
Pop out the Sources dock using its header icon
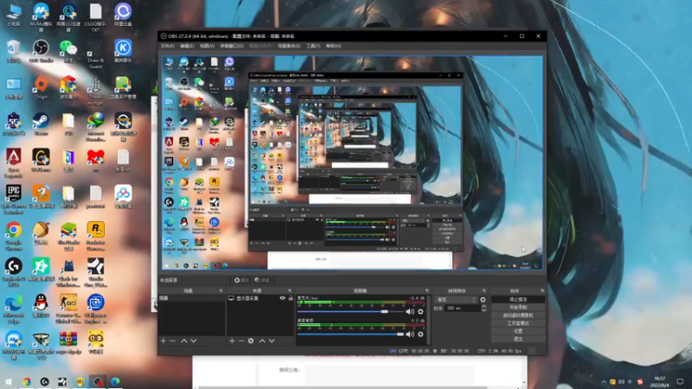pyautogui.click(x=290, y=290)
